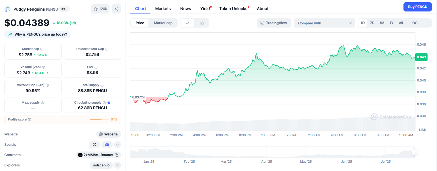The image size is (437, 171).
Task: Click Profile score info icon
Action: pyautogui.click(x=30, y=119)
